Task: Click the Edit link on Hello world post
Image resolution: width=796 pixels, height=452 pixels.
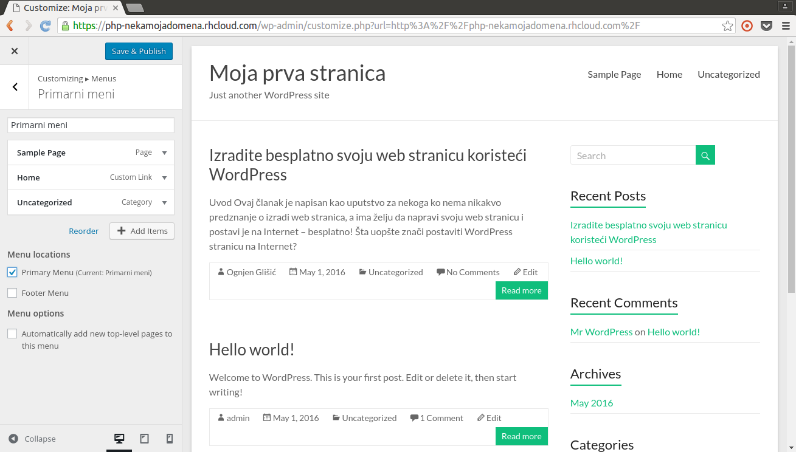Action: (494, 418)
